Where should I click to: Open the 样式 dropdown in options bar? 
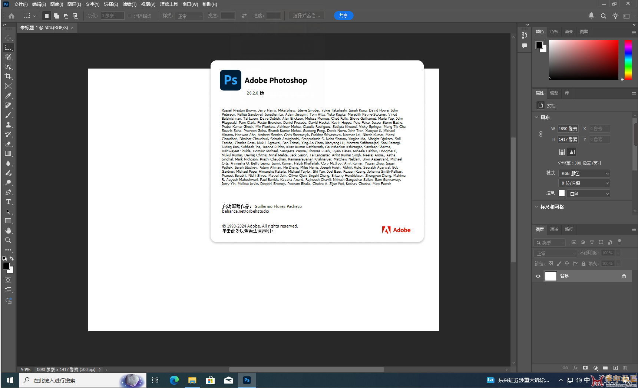point(190,16)
